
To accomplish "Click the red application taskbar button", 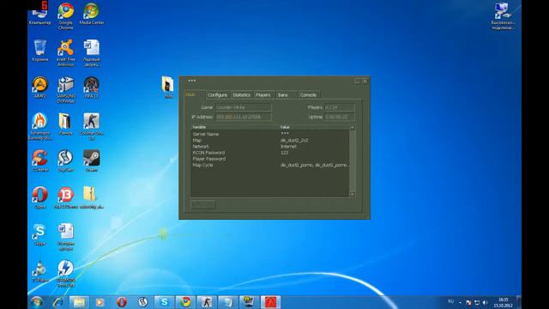I will click(270, 302).
